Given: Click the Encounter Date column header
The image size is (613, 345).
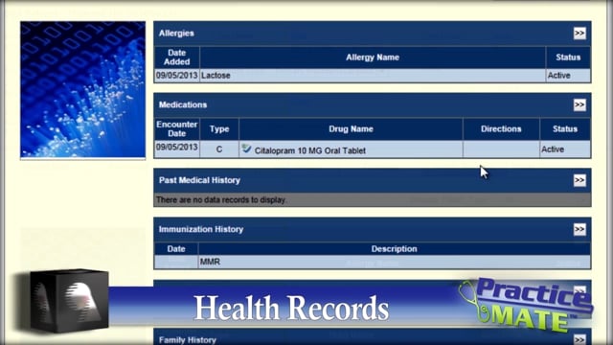Looking at the screenshot, I should point(176,129).
